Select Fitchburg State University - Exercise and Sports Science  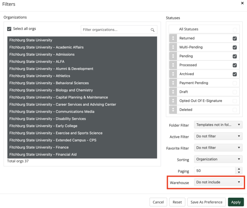click(82, 133)
